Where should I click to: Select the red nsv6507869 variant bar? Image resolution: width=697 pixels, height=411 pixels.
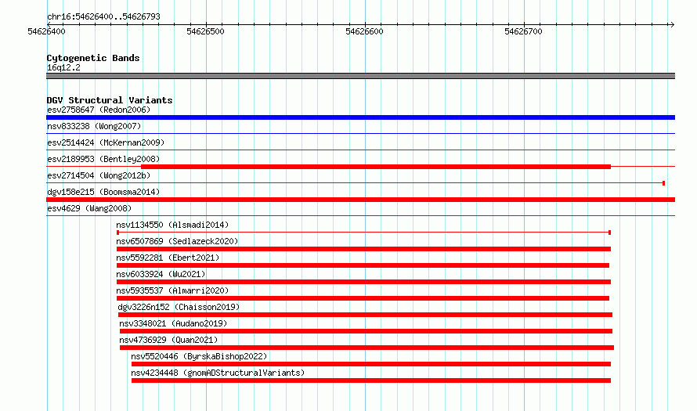click(363, 249)
